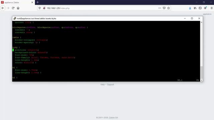Open page actions three-dot menu
This screenshot has height=120, width=214.
tap(159, 8)
